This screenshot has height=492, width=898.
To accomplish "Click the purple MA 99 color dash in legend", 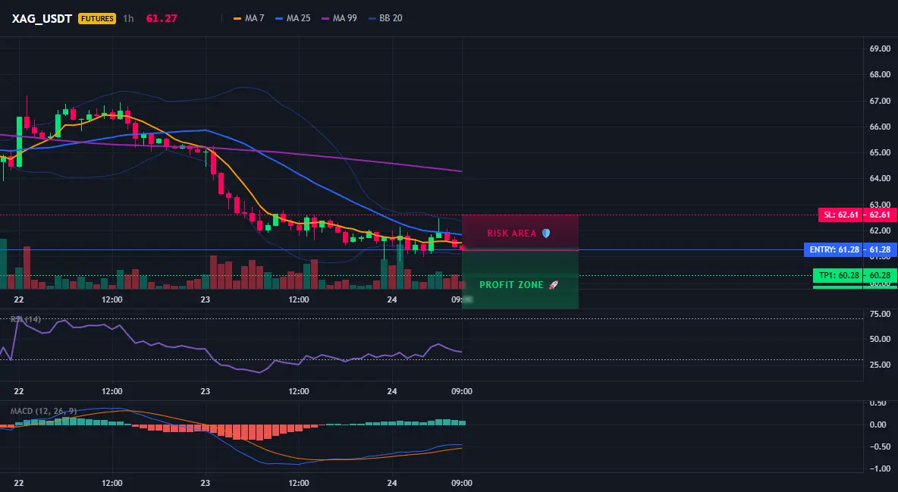I will tap(325, 18).
